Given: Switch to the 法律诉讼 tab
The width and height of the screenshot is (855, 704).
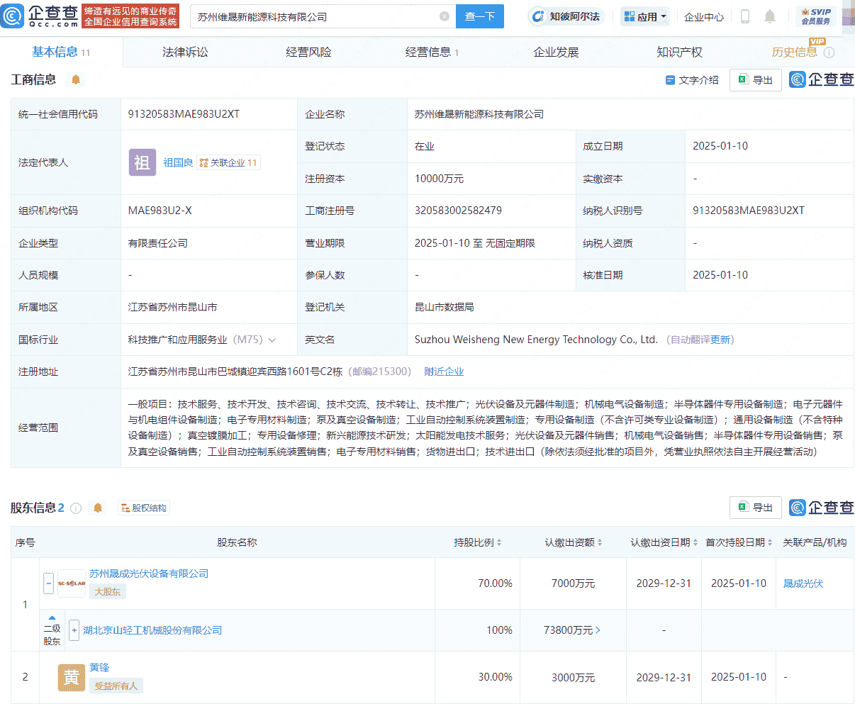Looking at the screenshot, I should tap(184, 51).
